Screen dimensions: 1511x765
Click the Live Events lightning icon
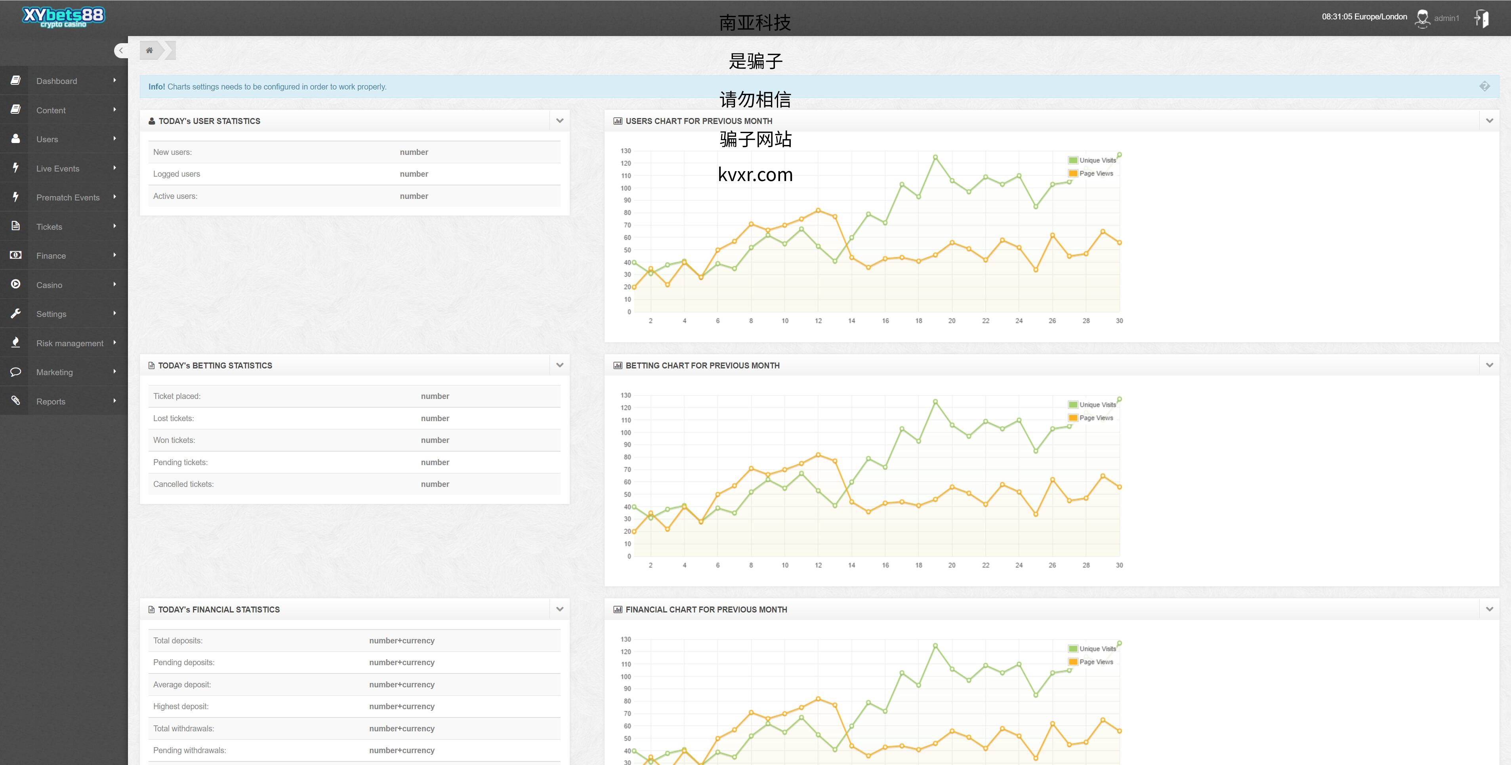[16, 168]
